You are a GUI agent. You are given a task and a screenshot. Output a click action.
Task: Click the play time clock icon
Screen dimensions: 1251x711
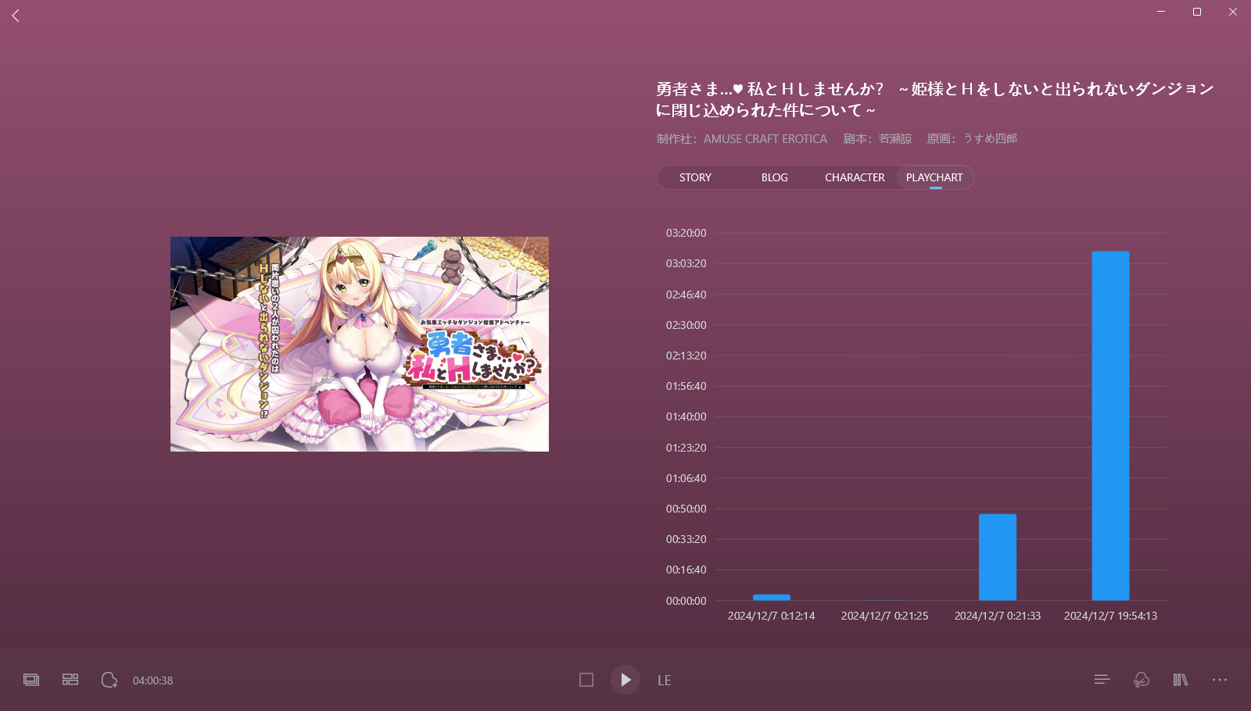tap(109, 680)
